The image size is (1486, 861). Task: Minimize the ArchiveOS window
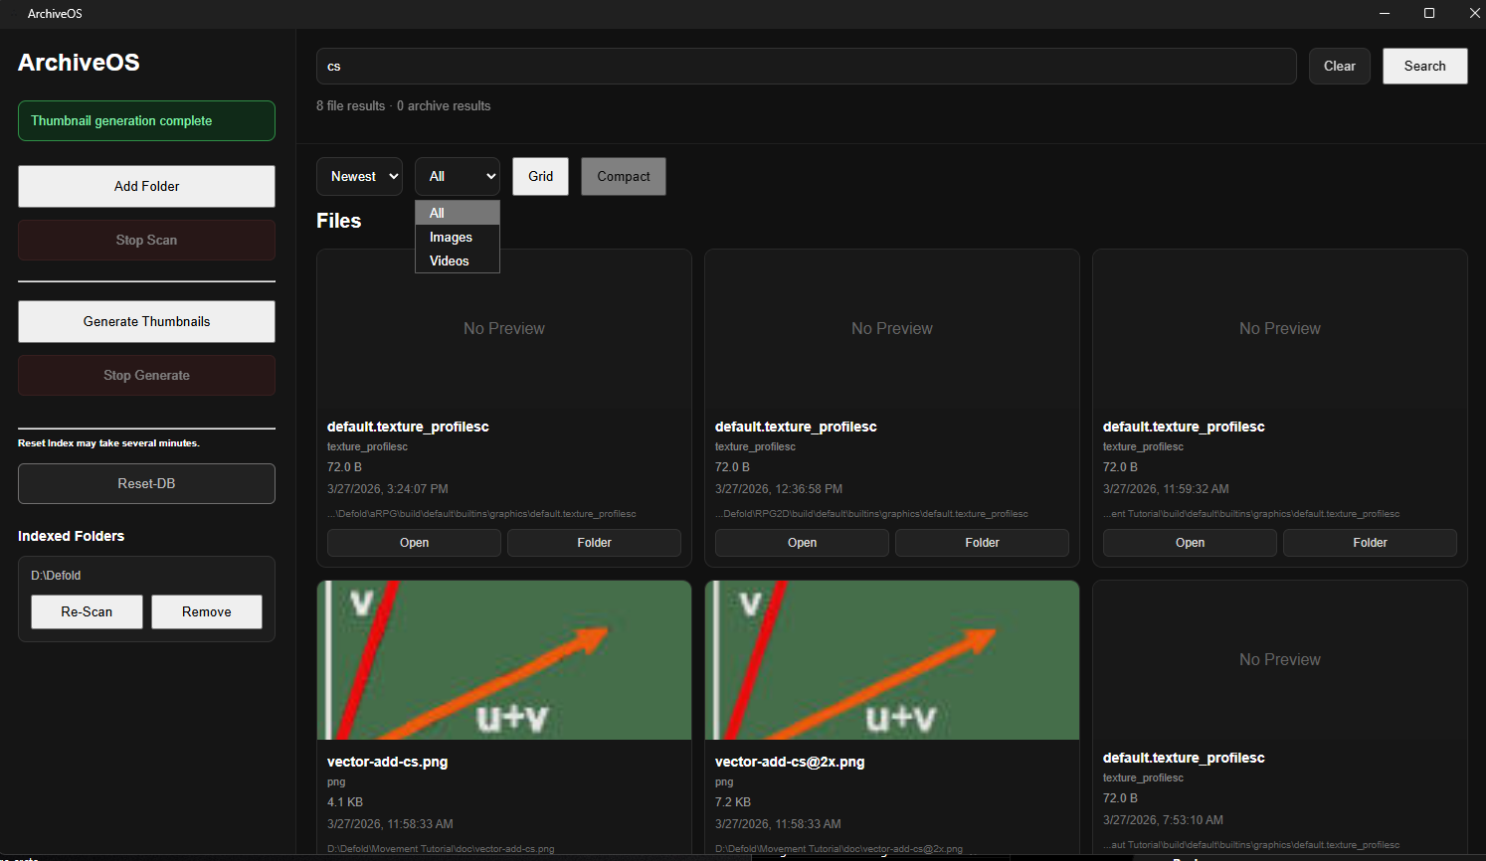coord(1385,13)
